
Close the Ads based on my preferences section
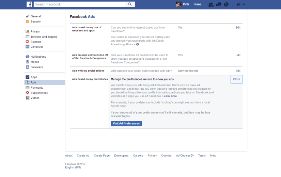point(237,79)
